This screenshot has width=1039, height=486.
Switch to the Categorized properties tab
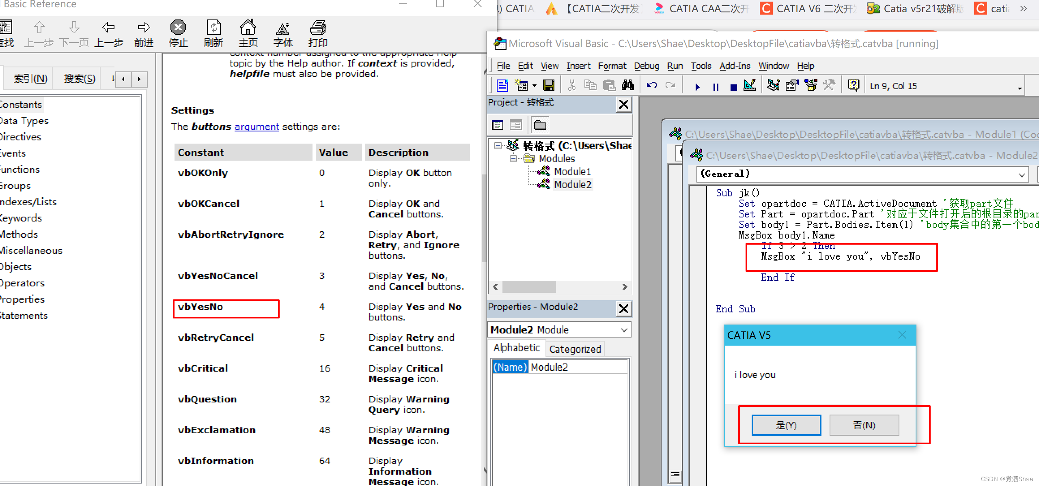click(x=575, y=349)
